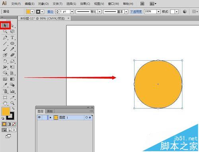This screenshot has width=199, height=152.
Task: Swap fill and stroke colors
Action: tap(13, 109)
